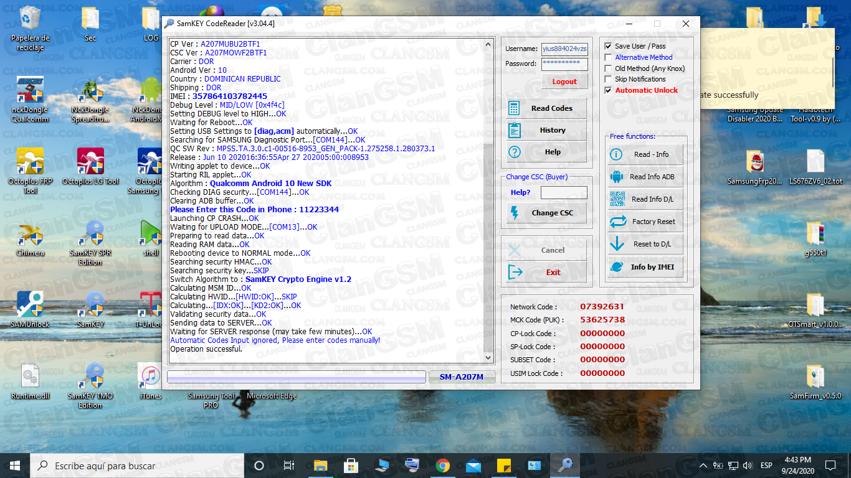Screen dimensions: 851x478
Task: Open Octoplus LG Tool shortcut
Action: [x=90, y=167]
